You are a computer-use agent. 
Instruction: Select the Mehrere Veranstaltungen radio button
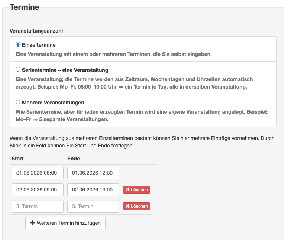[x=18, y=102]
